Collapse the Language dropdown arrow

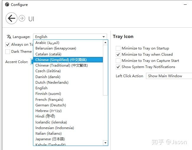click(104, 37)
